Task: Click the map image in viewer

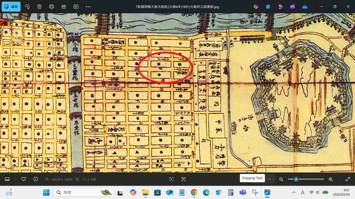Action: tap(177, 93)
